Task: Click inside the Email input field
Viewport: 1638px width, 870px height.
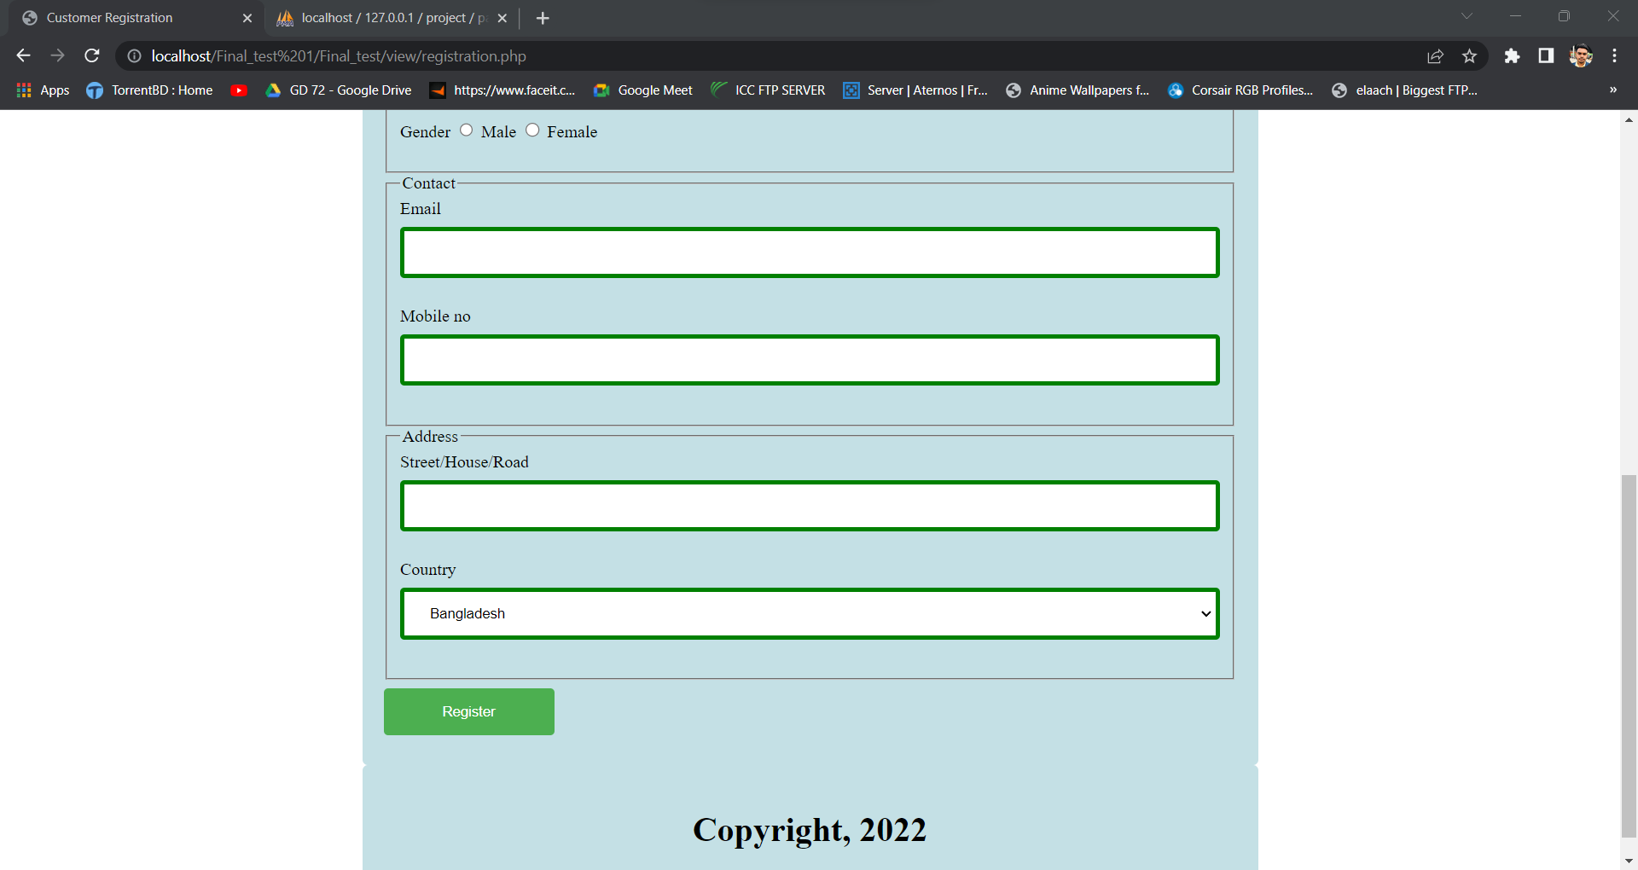Action: 809,252
